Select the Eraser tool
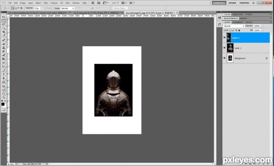The image size is (274, 166). [x=4, y=55]
